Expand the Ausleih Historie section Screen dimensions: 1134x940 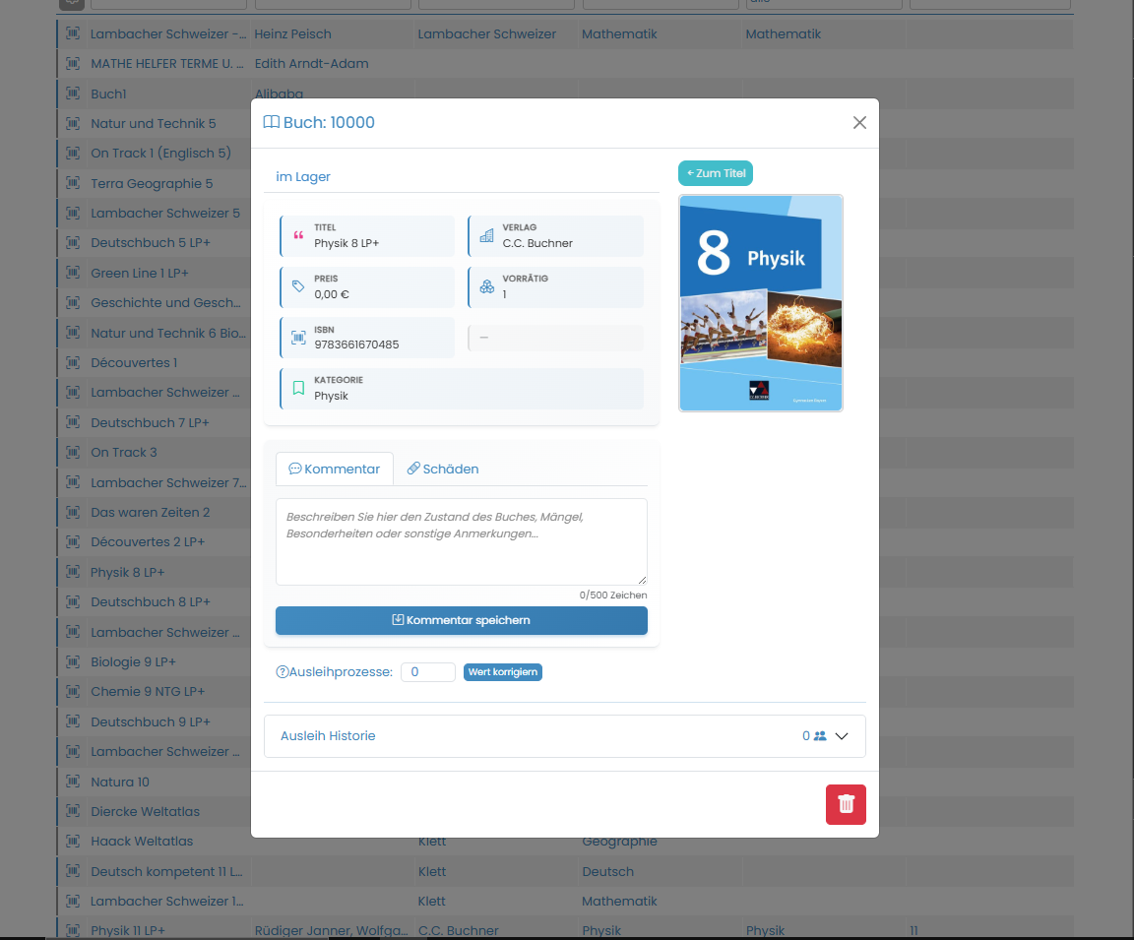click(843, 735)
